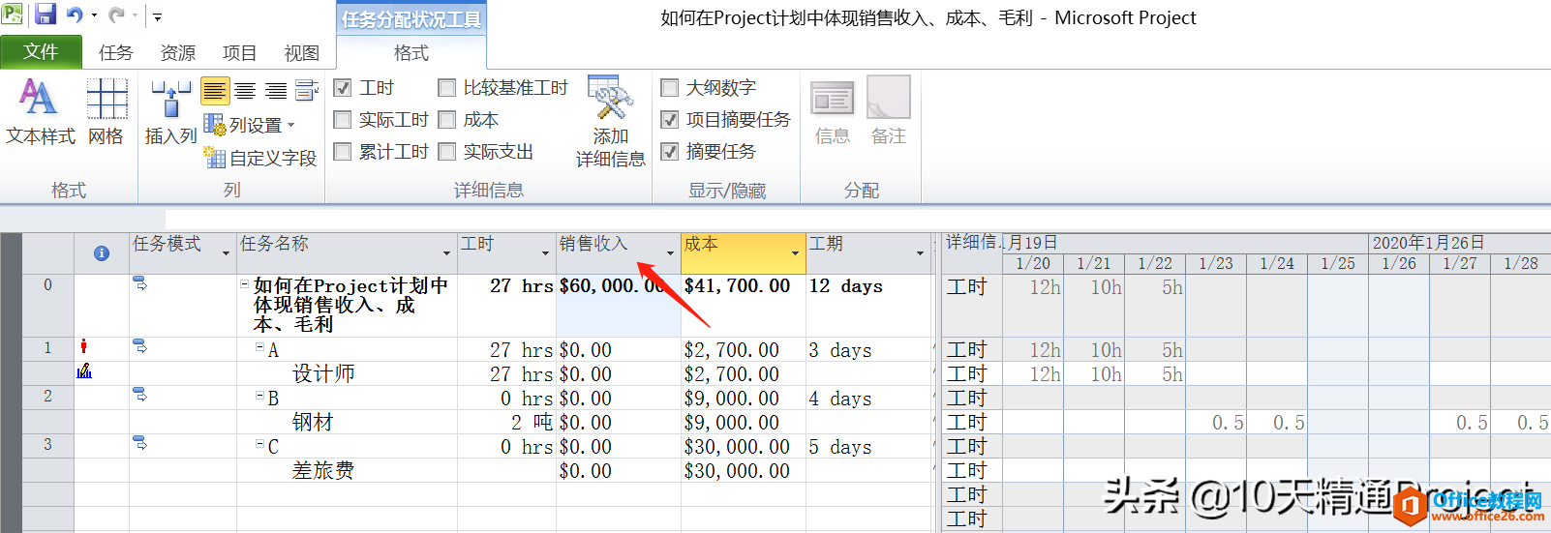This screenshot has width=1551, height=533.
Task: Switch to the 任务 ribbon tab
Action: point(115,53)
